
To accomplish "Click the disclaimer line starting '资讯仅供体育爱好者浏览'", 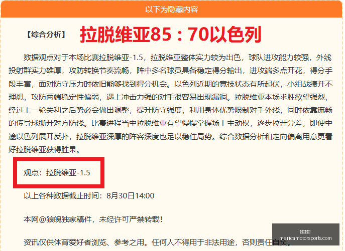I will point(157,242).
